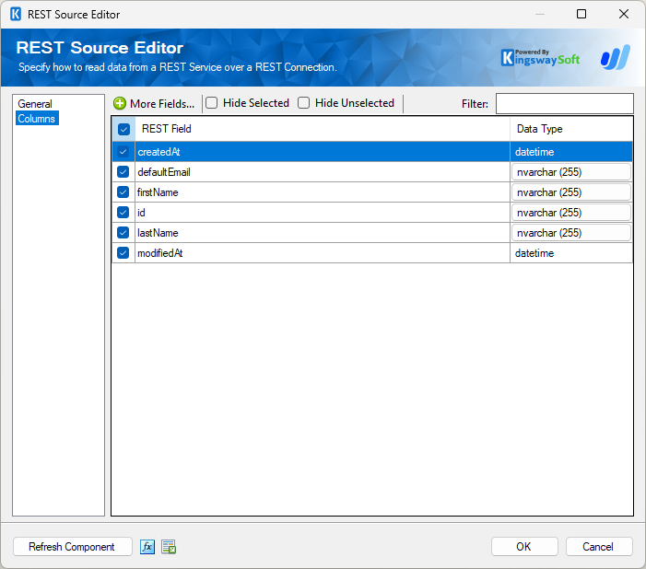Uncheck the id field checkbox
The image size is (646, 569).
(123, 212)
